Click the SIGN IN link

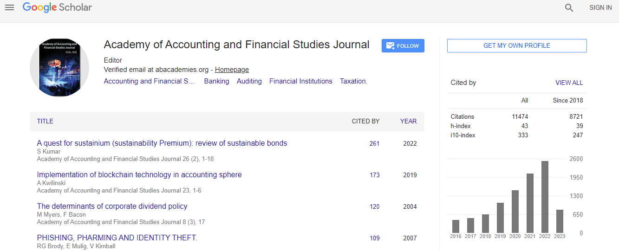(x=600, y=7)
